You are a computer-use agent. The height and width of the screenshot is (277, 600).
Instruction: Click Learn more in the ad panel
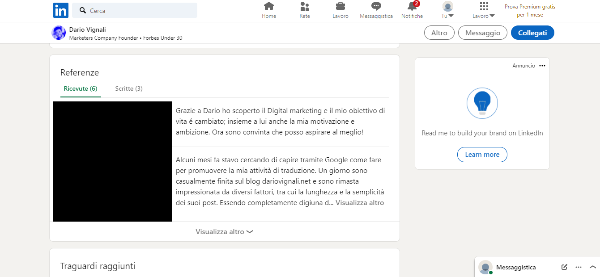point(482,155)
